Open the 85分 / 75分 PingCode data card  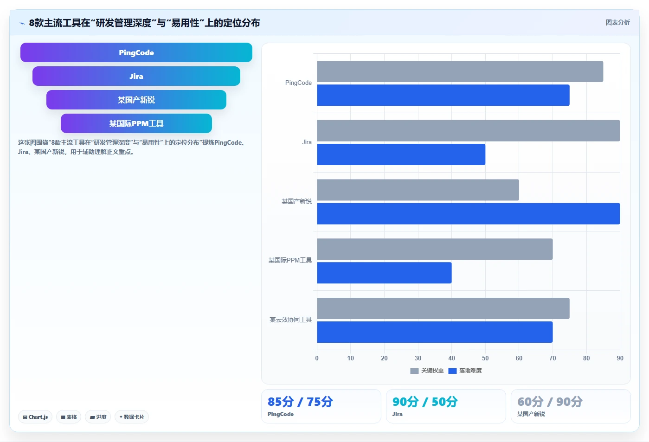[321, 406]
